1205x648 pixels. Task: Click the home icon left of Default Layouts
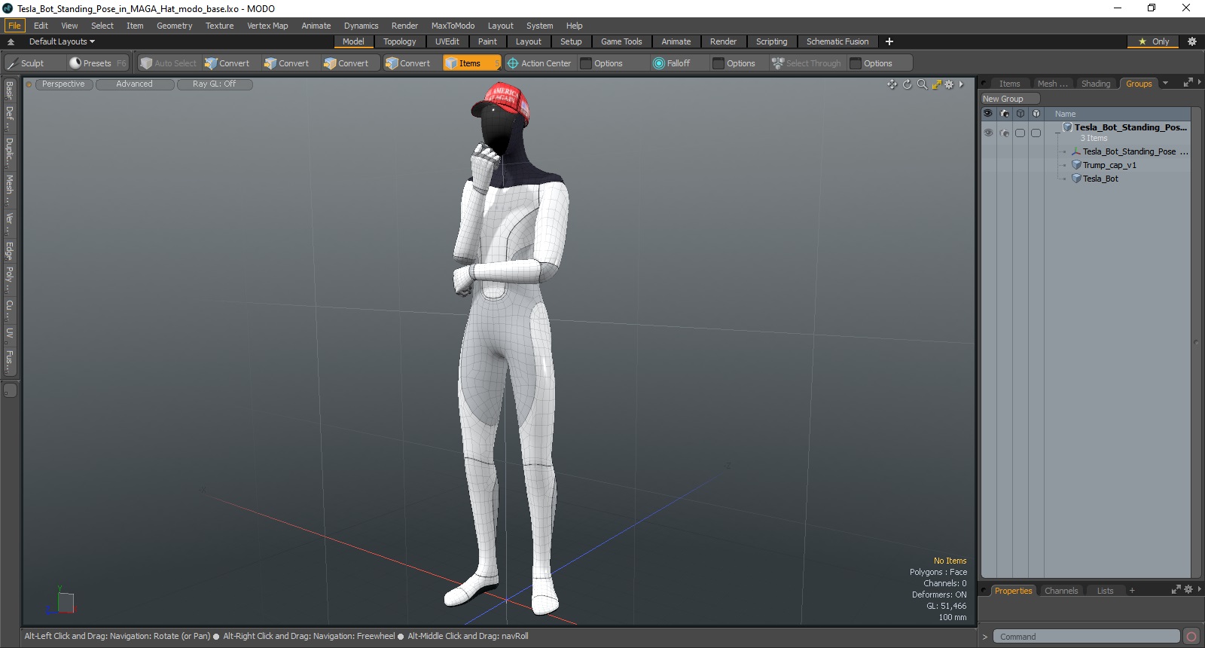click(x=11, y=41)
